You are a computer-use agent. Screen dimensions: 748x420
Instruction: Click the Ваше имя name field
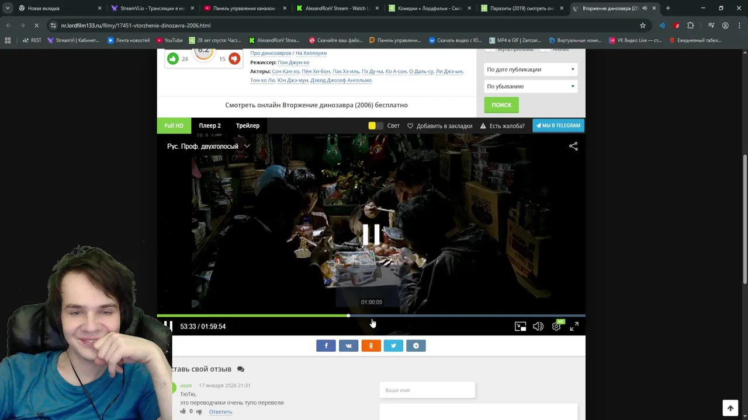point(427,390)
